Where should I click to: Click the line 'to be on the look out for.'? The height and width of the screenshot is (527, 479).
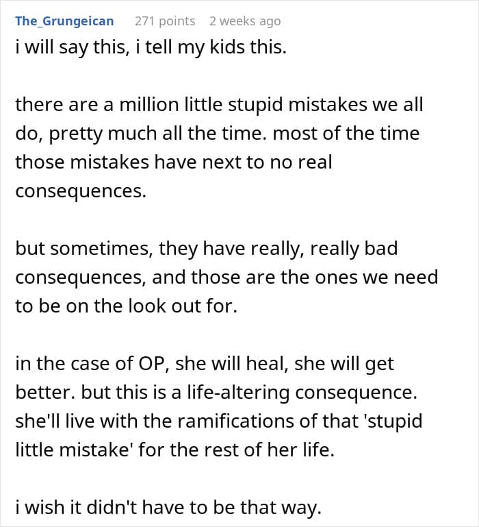tap(126, 306)
